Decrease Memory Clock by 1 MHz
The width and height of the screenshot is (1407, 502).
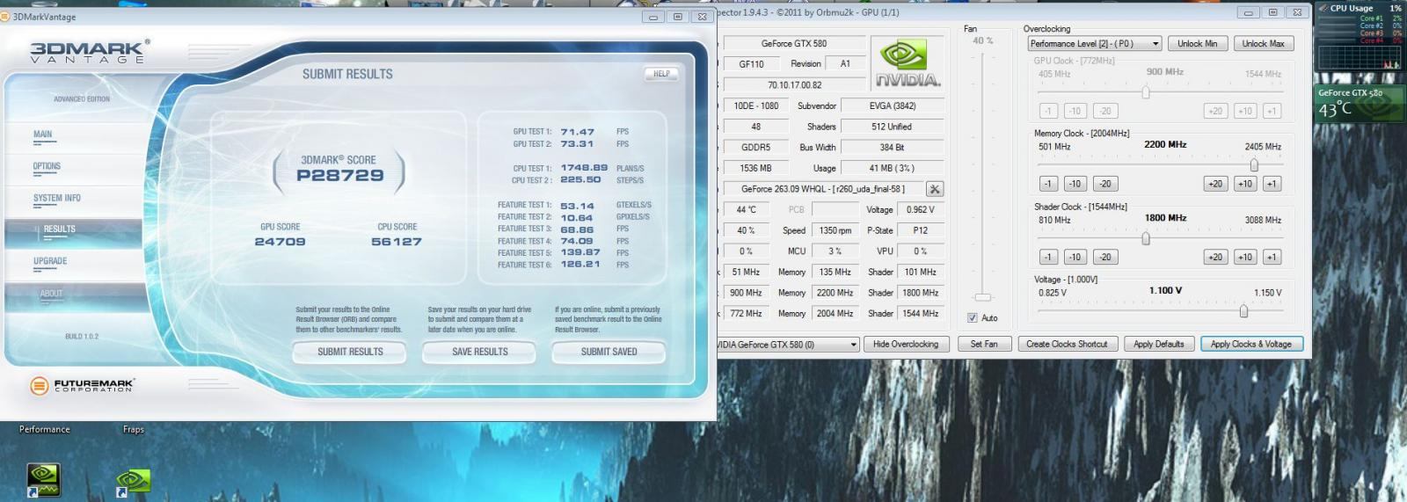click(1047, 184)
